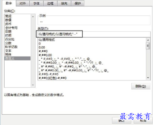Screen dimensions: 153x125
Task: Click type list scroll down arrow
Action: (x=148, y=78)
